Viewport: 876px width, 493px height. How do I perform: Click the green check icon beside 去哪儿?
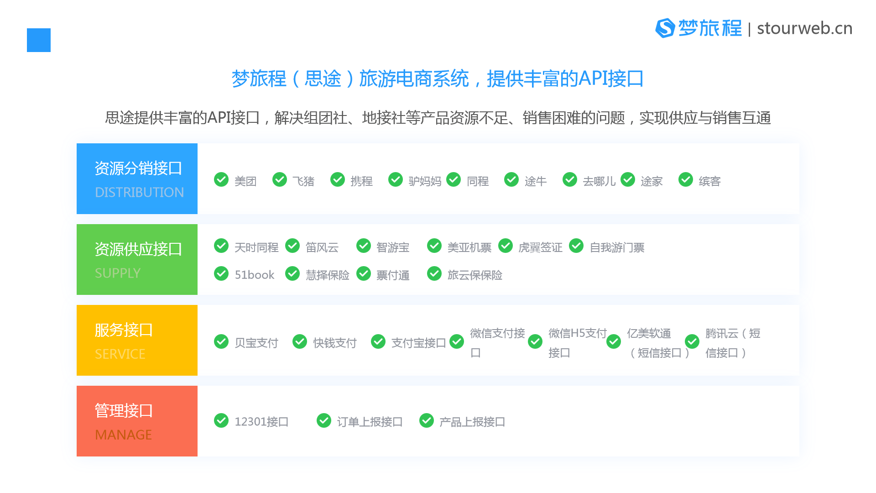570,180
